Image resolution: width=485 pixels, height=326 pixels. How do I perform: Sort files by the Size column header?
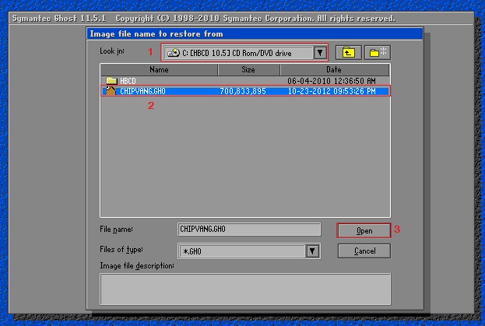(248, 69)
